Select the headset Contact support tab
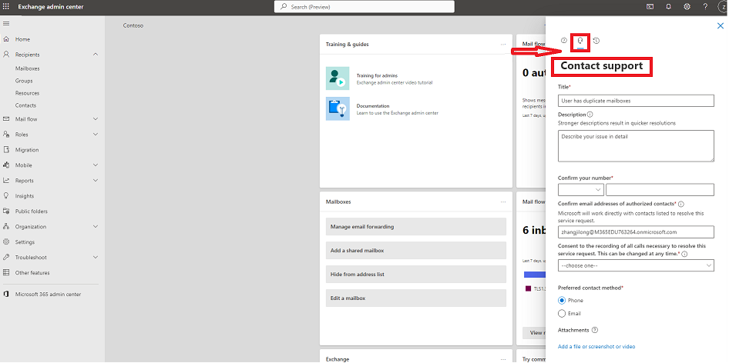This screenshot has height=363, width=729. (x=580, y=42)
